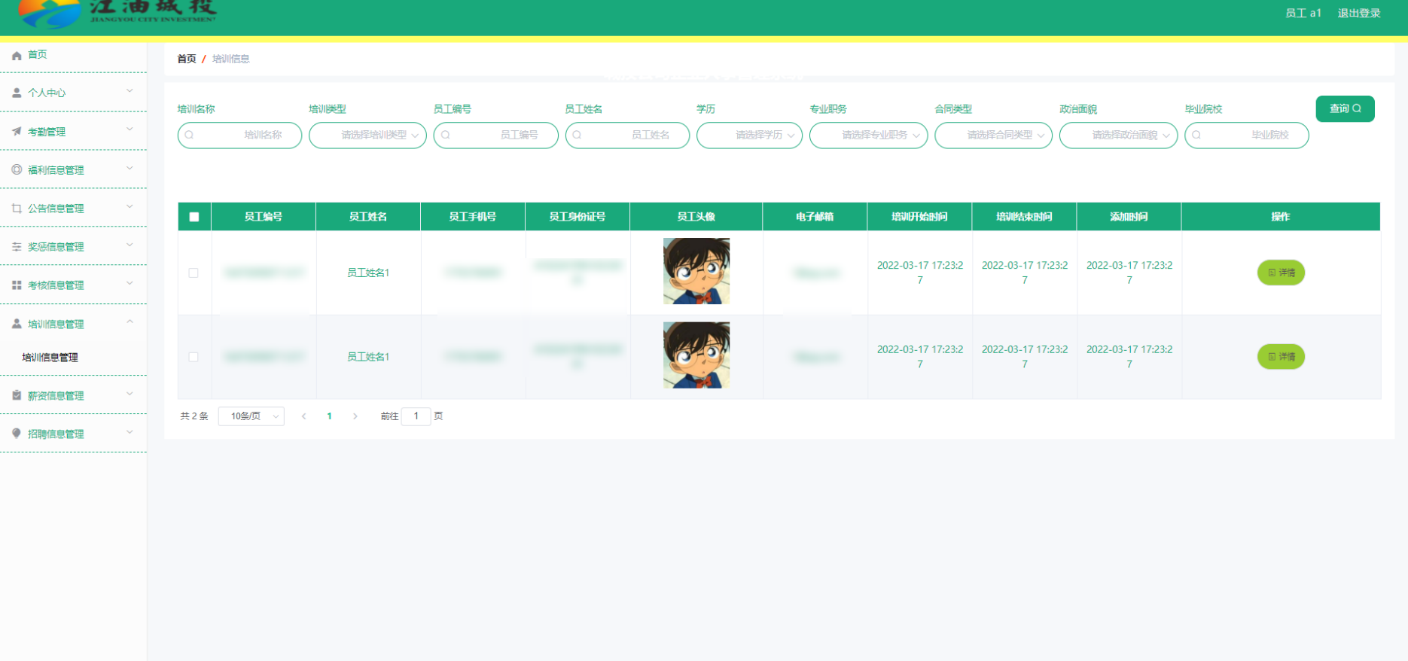Open the 培训类型 dropdown filter
Screen dimensions: 1408x661
[367, 136]
